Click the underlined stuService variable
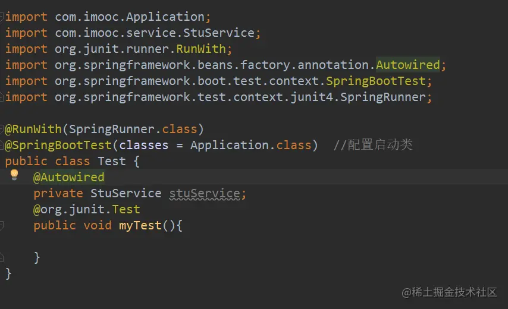This screenshot has width=508, height=309. [205, 193]
